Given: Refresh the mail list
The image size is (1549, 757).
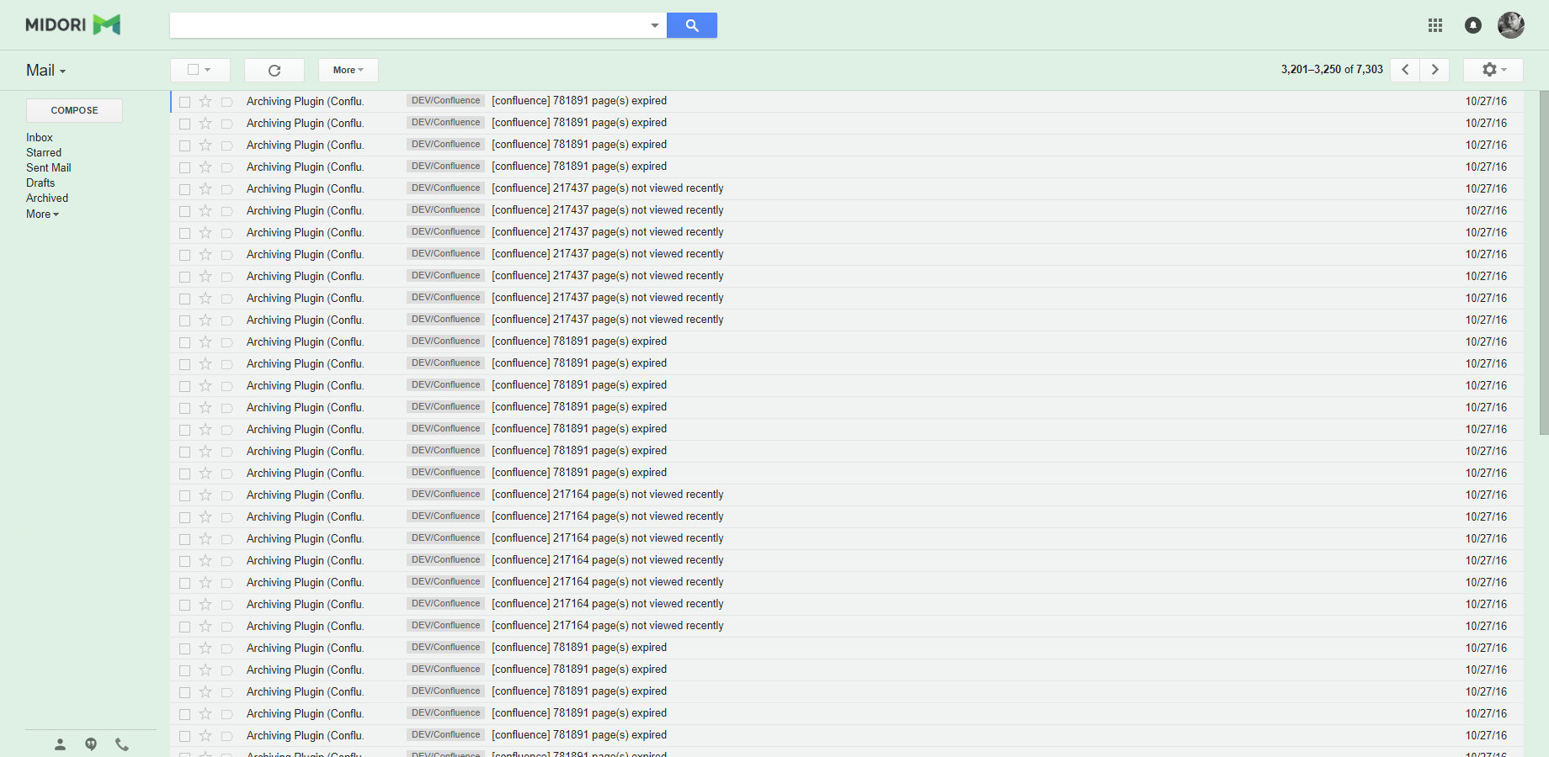Looking at the screenshot, I should (x=274, y=70).
